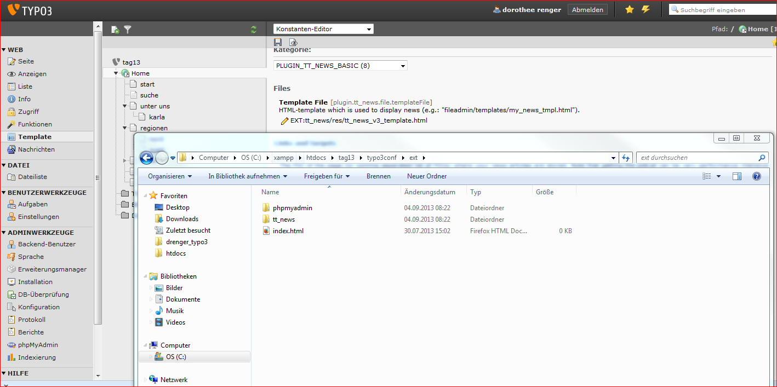Toggle the Explorer preview pane
Screen dimensions: 777x387
(x=737, y=176)
